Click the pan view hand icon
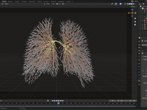 [x=135, y=22]
